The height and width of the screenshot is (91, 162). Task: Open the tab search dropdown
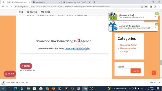[142, 2]
